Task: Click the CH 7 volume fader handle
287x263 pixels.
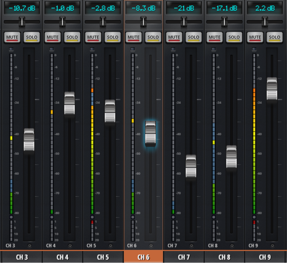Action: [191, 166]
